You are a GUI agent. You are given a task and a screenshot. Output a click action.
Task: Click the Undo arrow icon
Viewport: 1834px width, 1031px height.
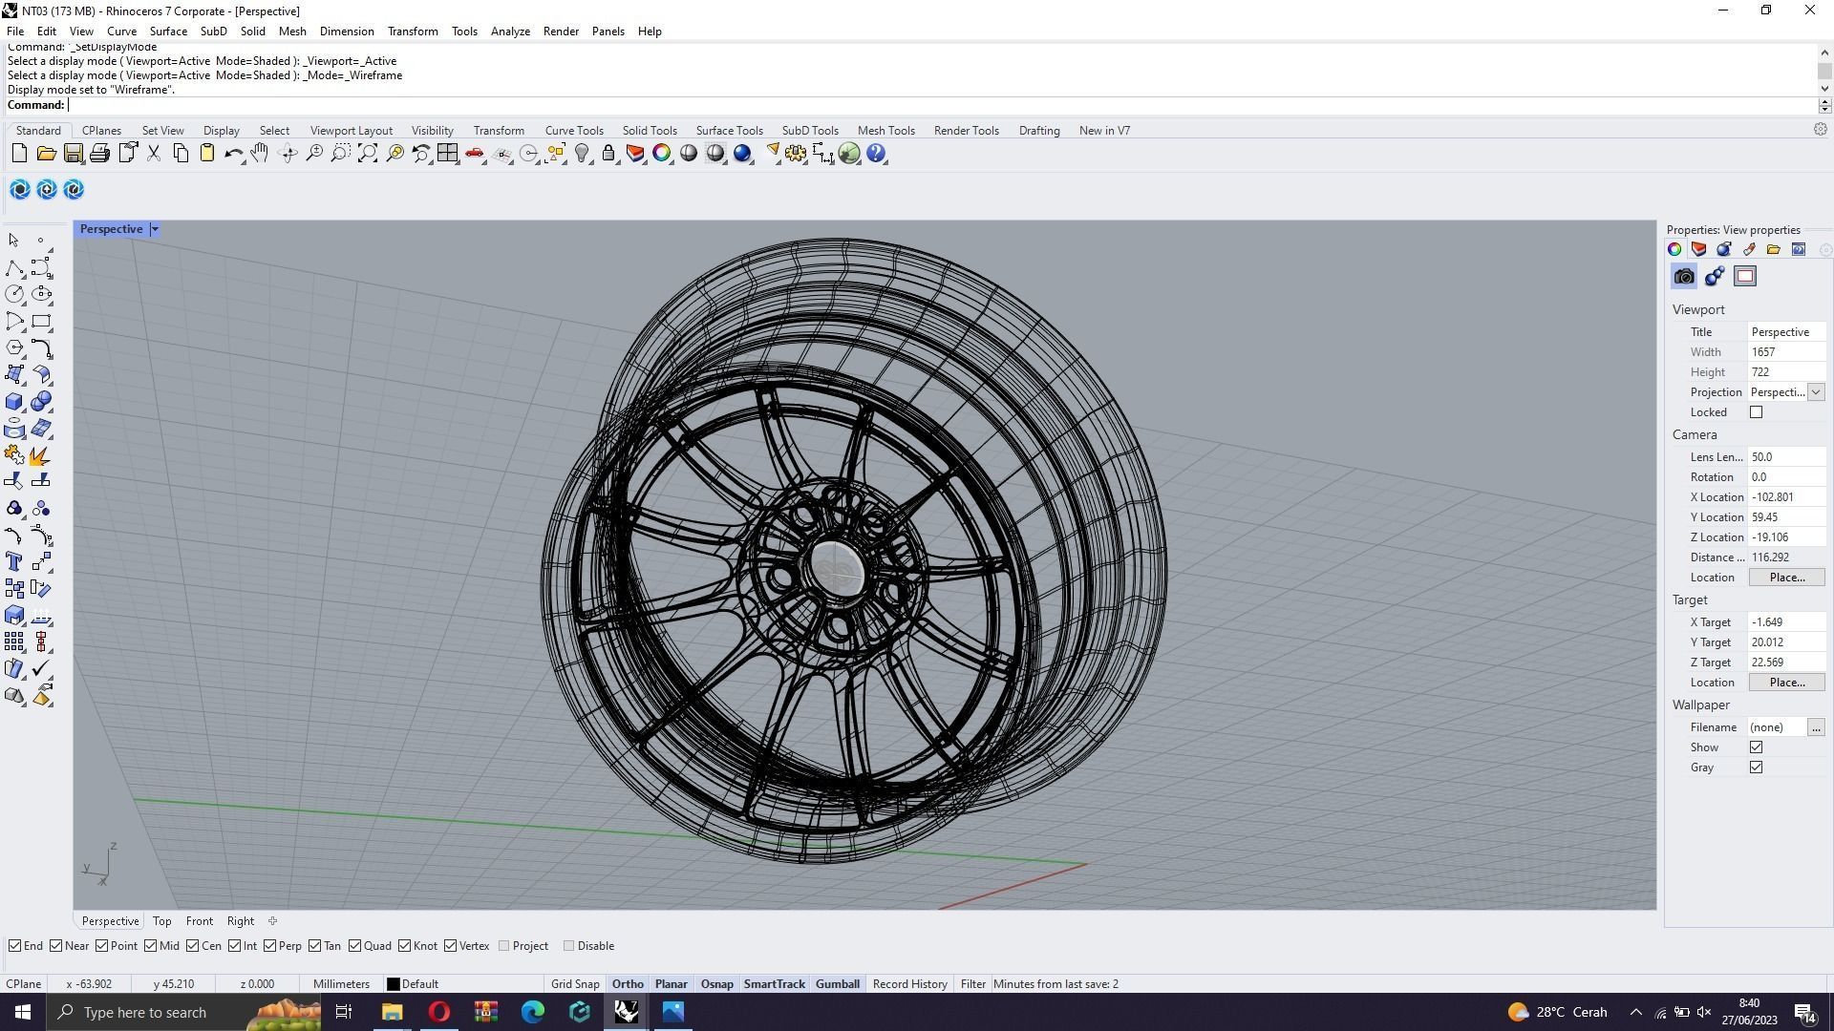tap(232, 154)
